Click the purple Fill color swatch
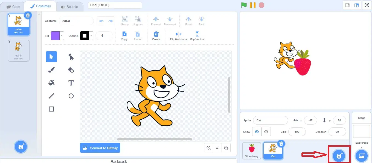Viewport: 372px width, 163px height. pos(56,36)
